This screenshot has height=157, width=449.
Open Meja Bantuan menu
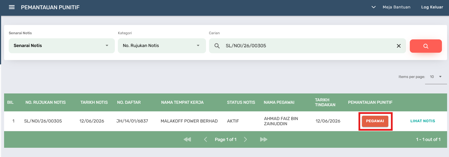[x=396, y=7]
